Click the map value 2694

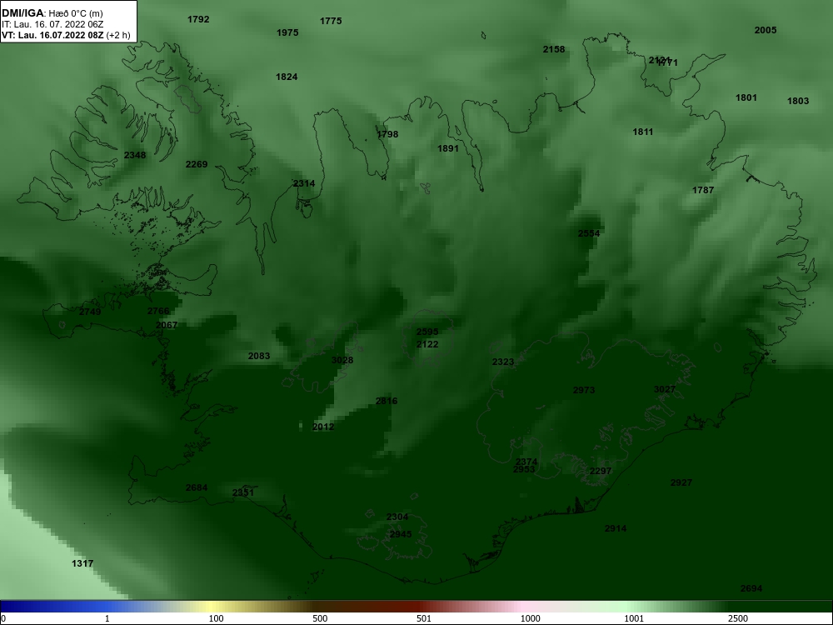click(x=751, y=589)
